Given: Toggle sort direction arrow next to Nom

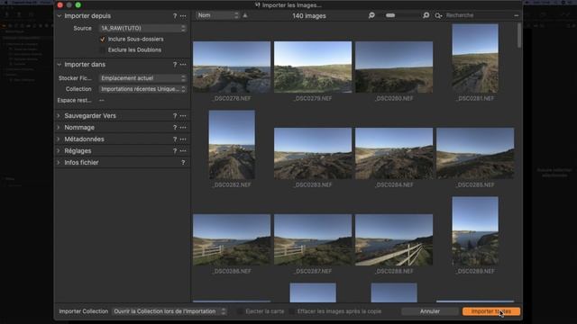Looking at the screenshot, I should point(245,15).
